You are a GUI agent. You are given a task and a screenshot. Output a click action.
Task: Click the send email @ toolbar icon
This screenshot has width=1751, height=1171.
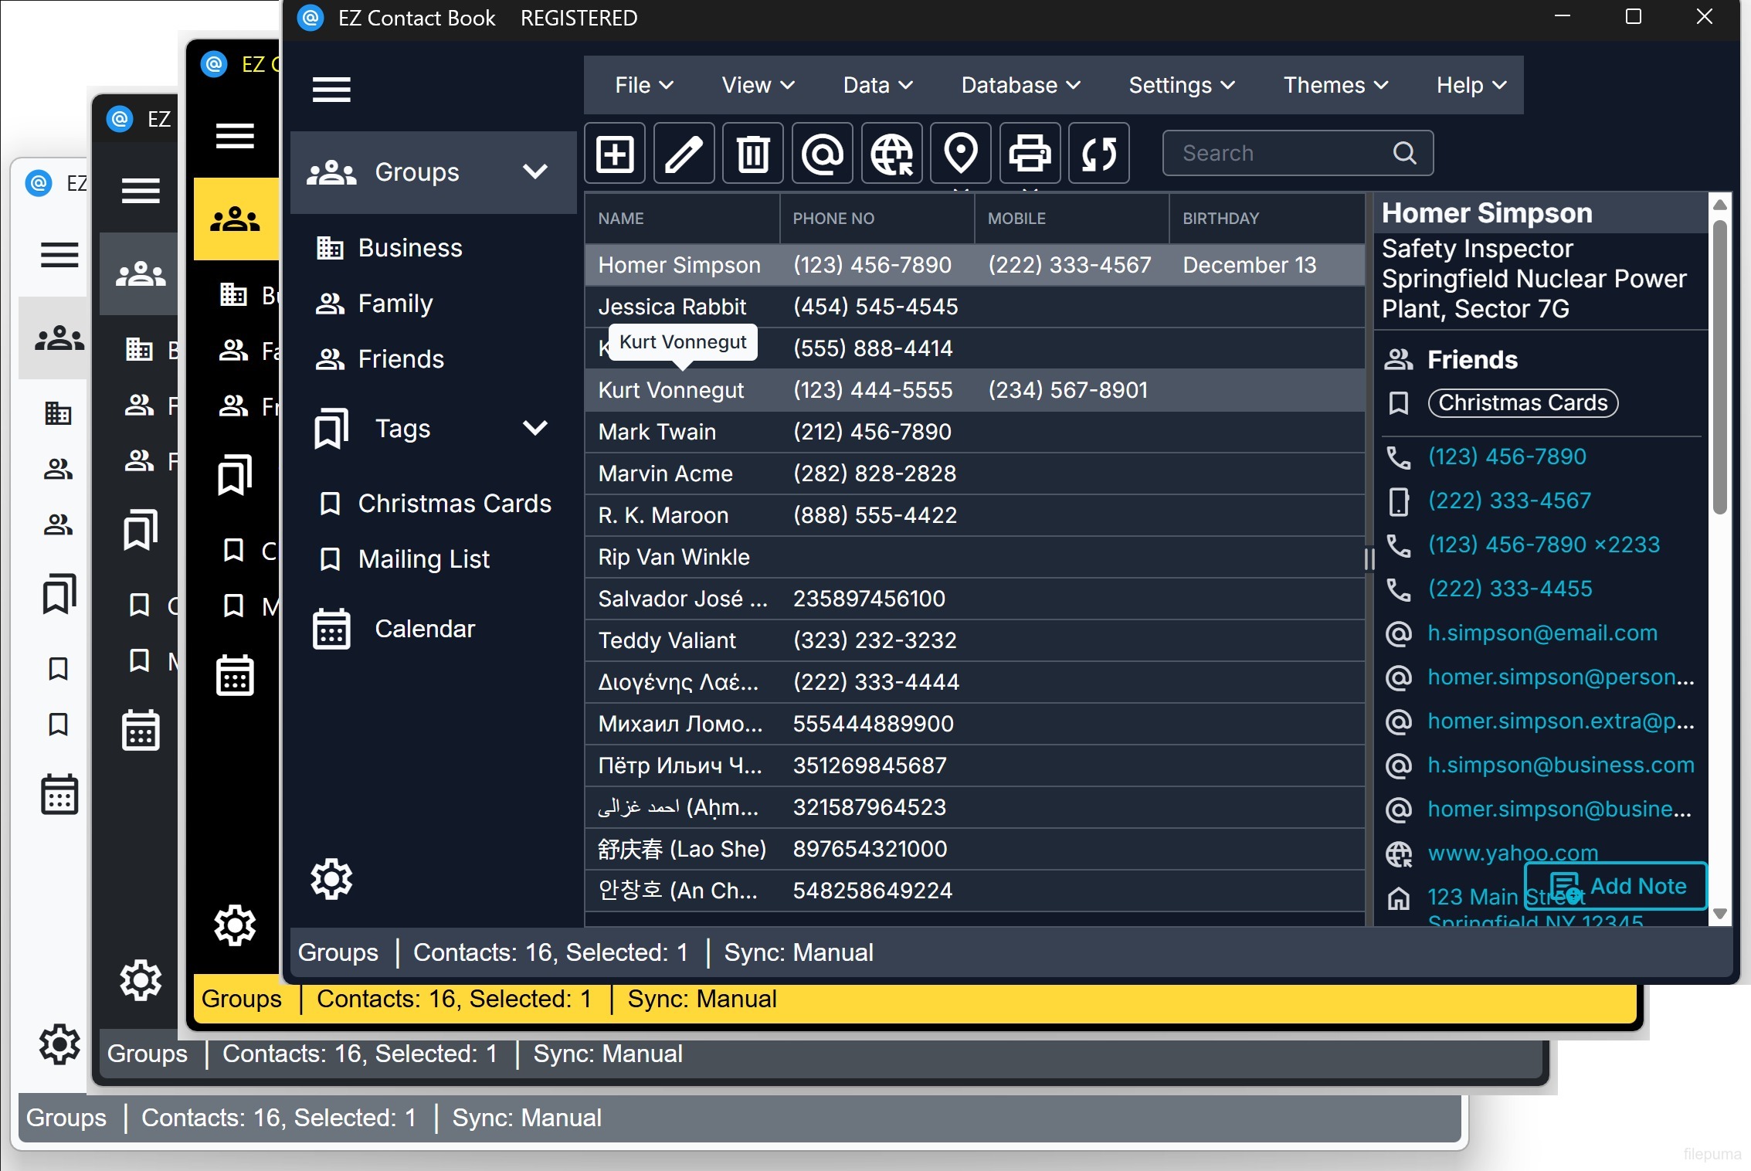[821, 153]
